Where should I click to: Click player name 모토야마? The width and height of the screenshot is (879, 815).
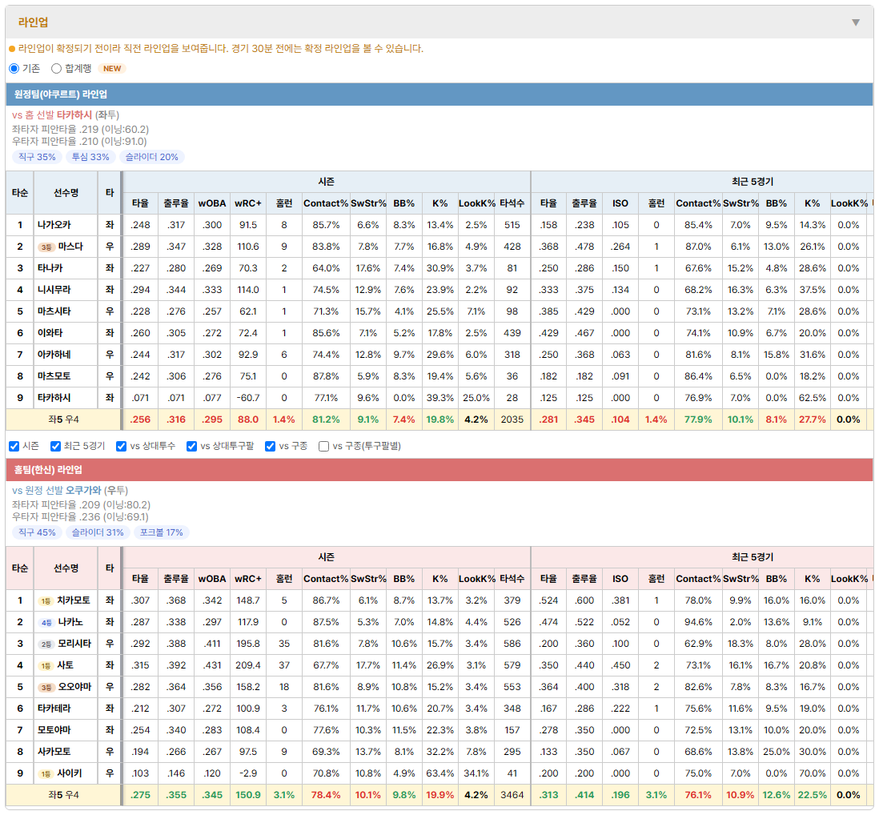54,730
